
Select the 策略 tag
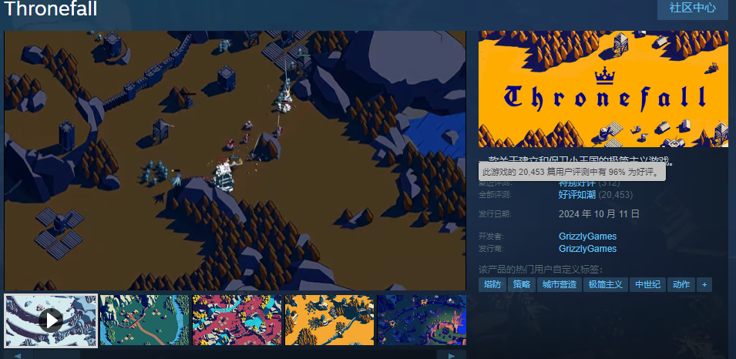(522, 284)
